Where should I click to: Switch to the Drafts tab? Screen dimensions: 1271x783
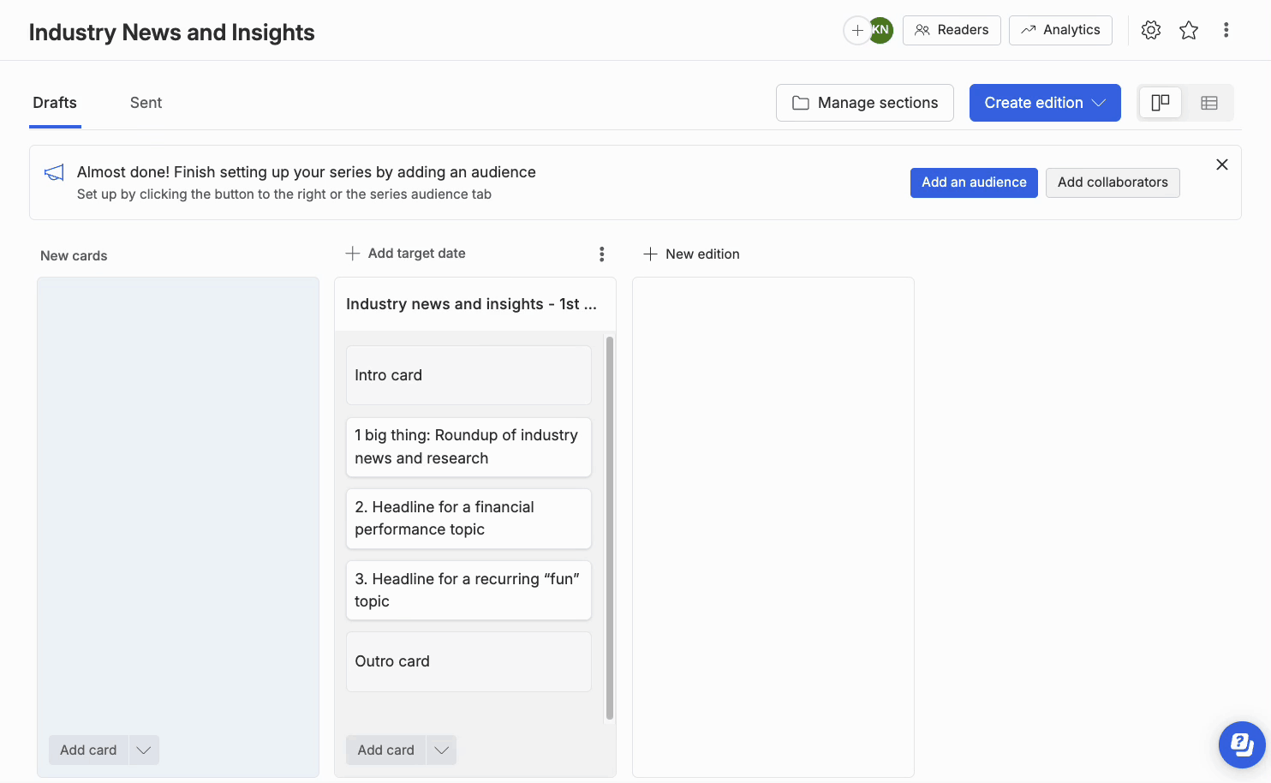coord(55,103)
